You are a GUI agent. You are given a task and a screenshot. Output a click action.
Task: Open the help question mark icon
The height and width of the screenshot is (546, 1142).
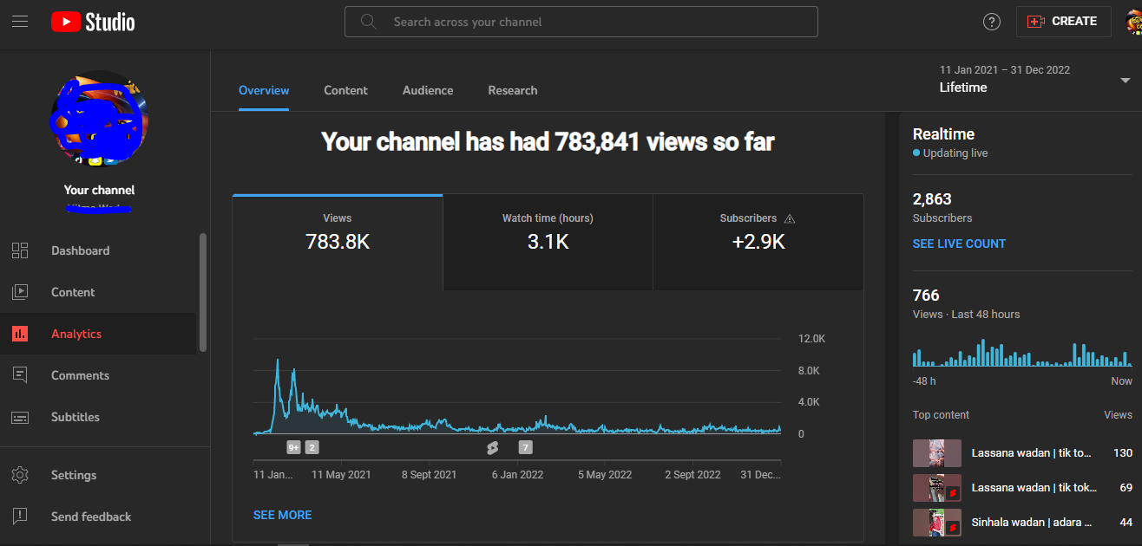pos(991,22)
